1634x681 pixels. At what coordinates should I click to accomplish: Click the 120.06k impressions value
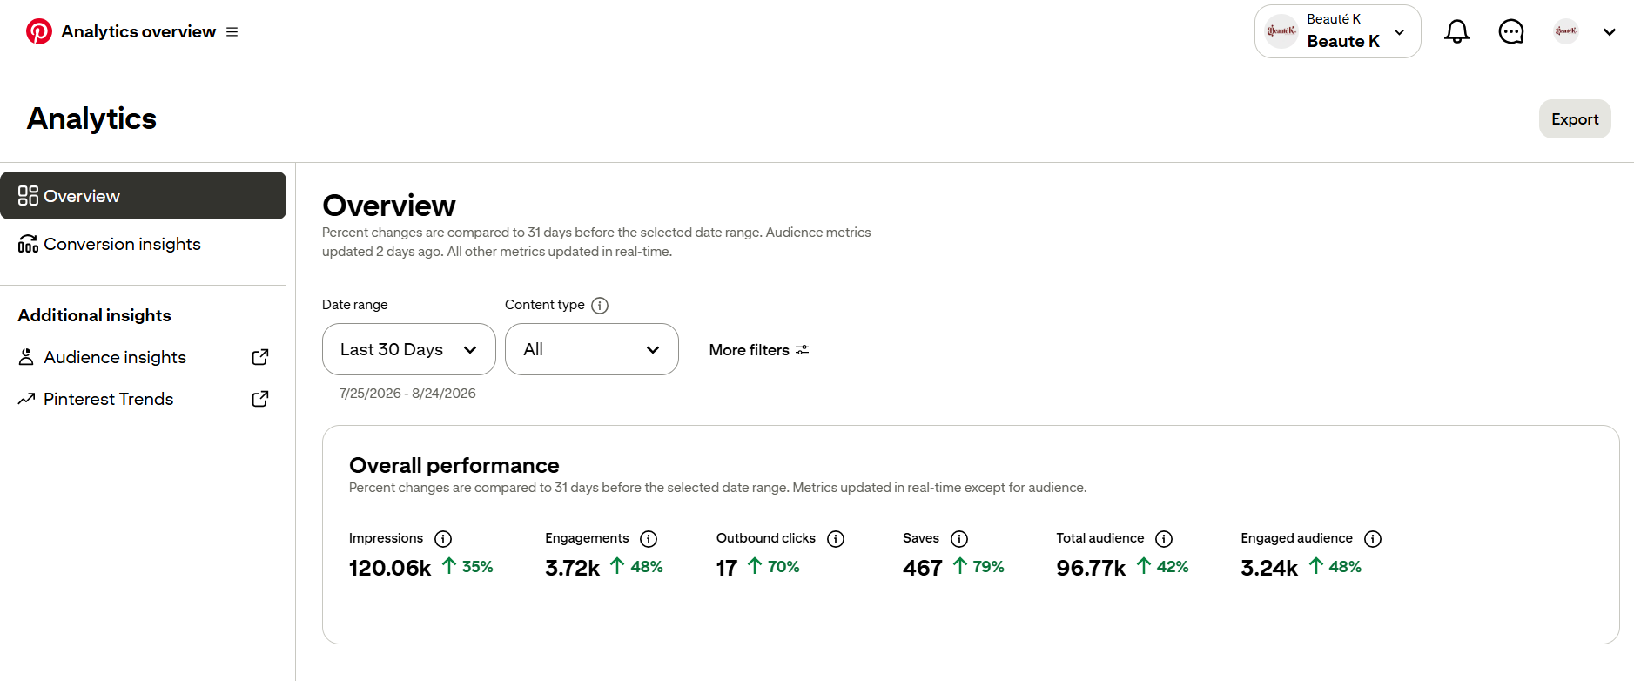coord(390,568)
